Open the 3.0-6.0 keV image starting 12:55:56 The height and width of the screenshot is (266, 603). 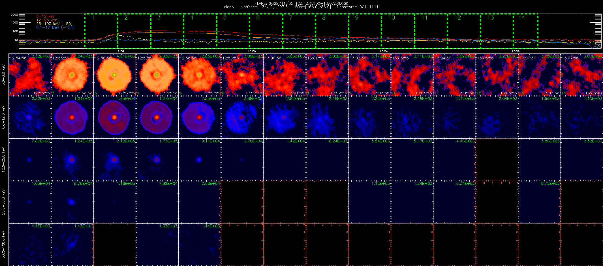pos(72,75)
